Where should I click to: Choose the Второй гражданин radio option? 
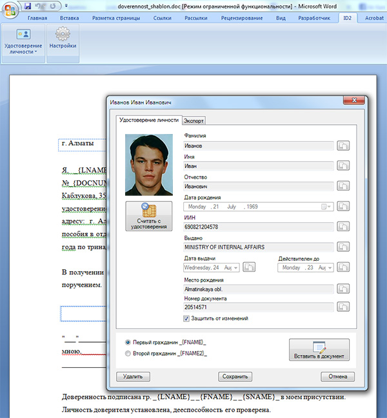(128, 354)
